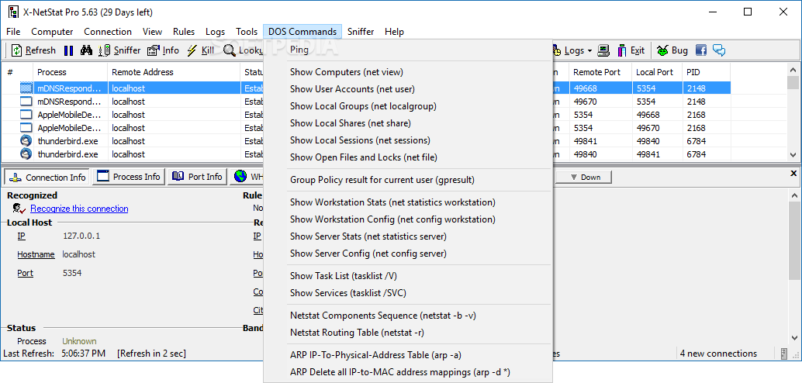802x383 pixels.
Task: Open the Logs toolbar dropdown arrow
Action: 589,50
